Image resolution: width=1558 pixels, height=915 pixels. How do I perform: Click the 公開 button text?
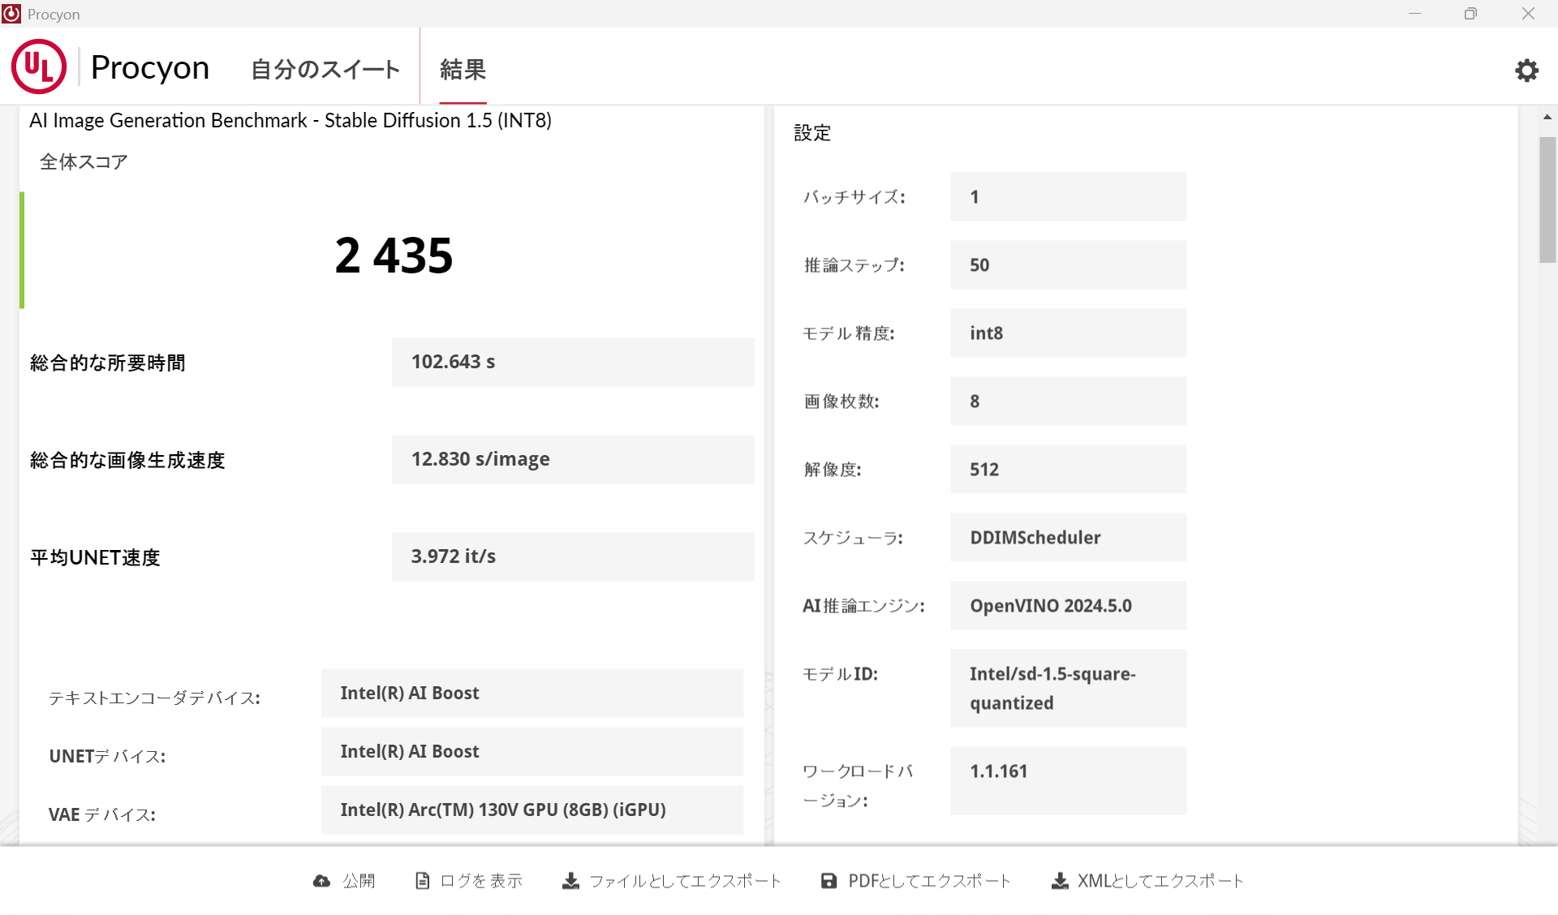click(358, 881)
